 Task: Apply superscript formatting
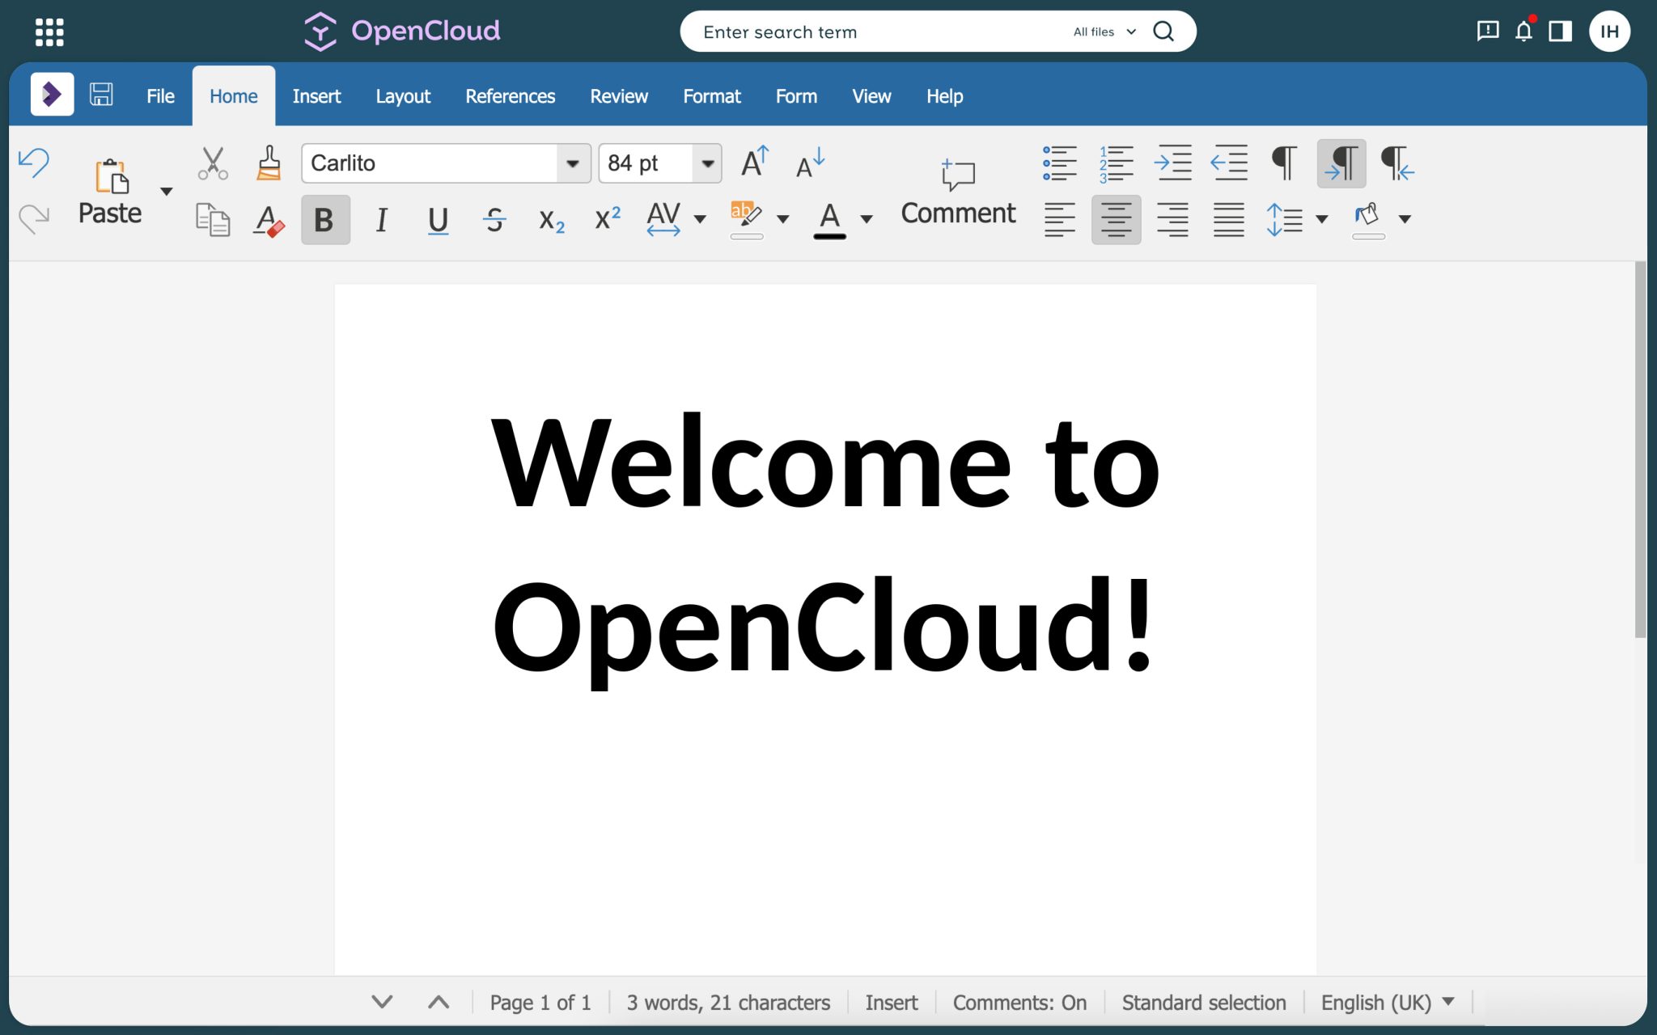pyautogui.click(x=606, y=219)
